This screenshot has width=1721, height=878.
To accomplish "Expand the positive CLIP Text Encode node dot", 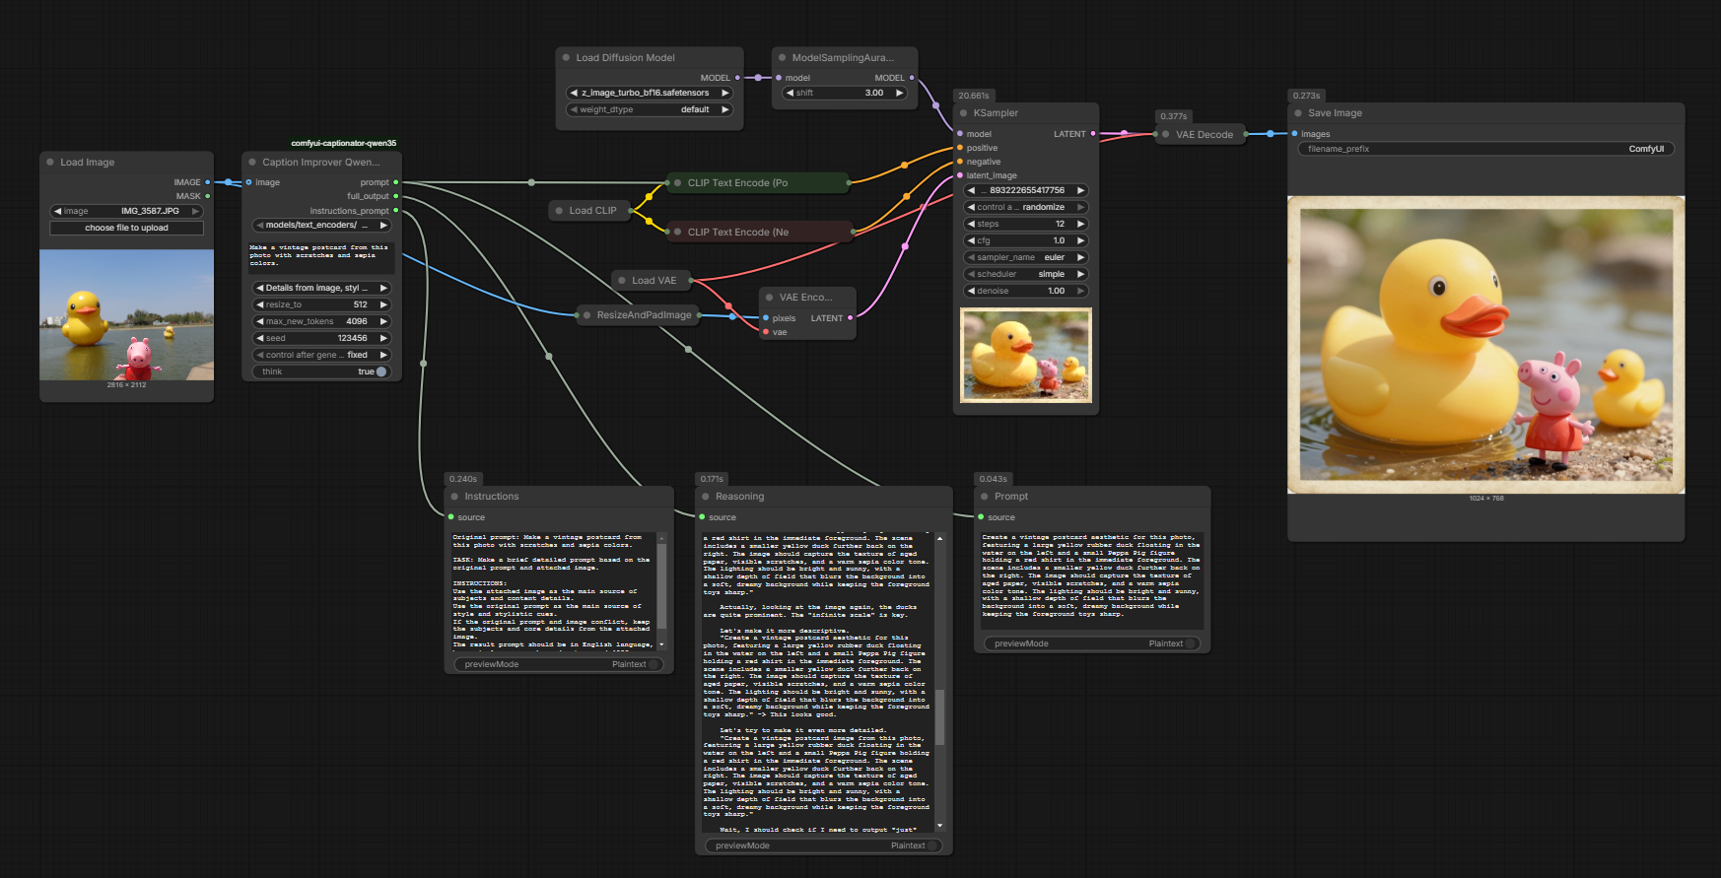I will point(677,183).
